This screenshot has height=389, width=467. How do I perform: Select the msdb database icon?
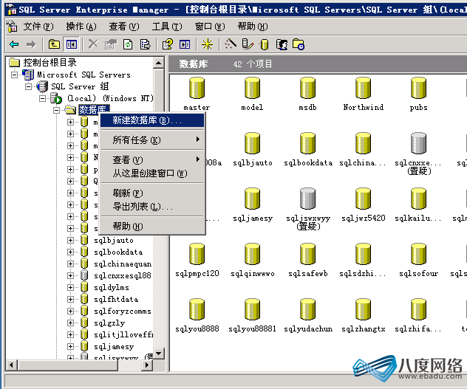307,88
